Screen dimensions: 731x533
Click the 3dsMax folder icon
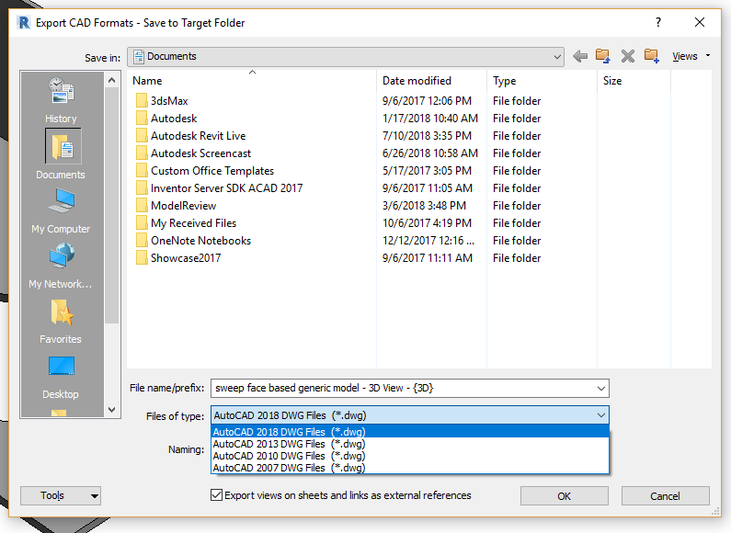[x=142, y=101]
